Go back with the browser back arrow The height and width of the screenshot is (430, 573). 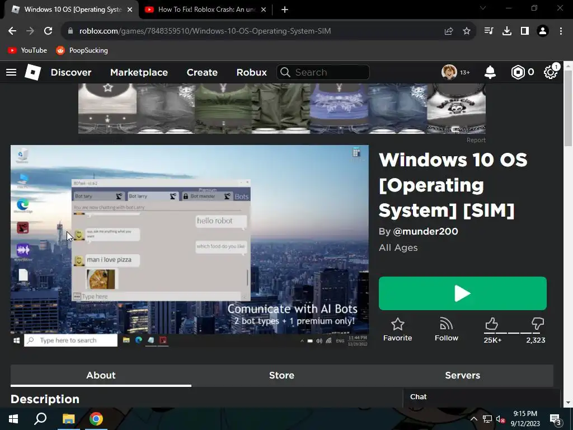pyautogui.click(x=12, y=31)
